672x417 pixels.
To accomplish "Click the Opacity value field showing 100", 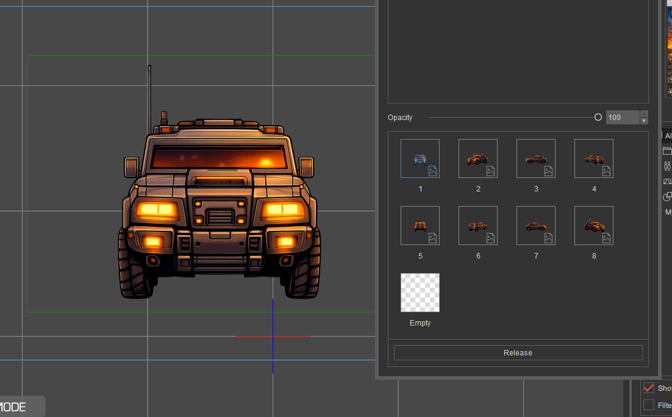I will 623,118.
